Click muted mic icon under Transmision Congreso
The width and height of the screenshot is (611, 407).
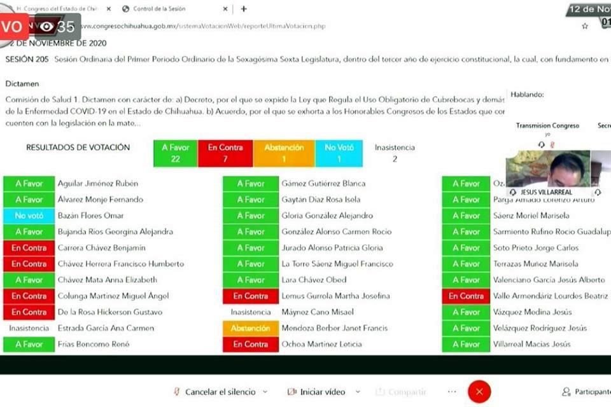[x=552, y=144]
